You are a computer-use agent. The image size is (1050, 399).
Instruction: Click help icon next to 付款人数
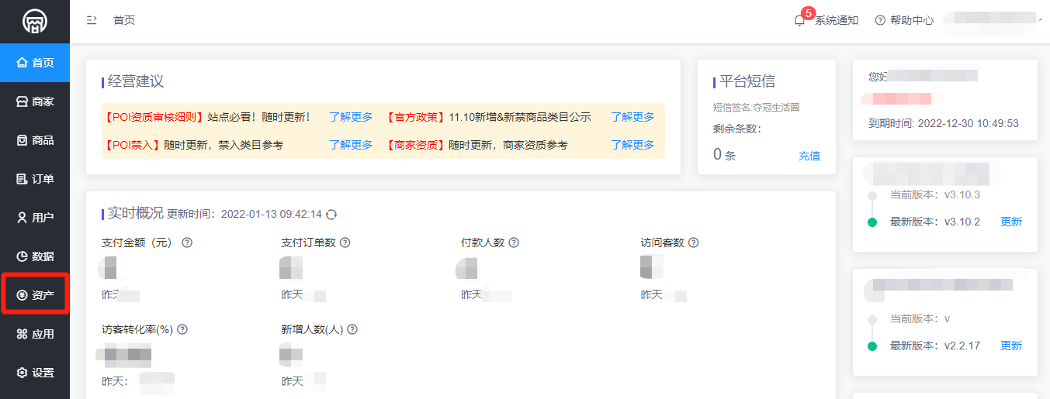click(514, 242)
